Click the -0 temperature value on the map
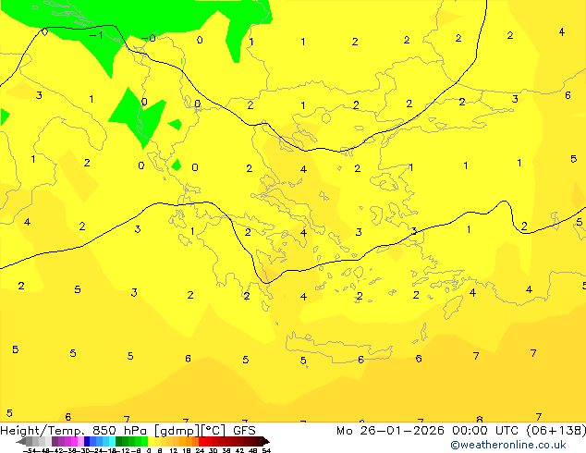Screen dimensions: 586x453 click(149, 38)
